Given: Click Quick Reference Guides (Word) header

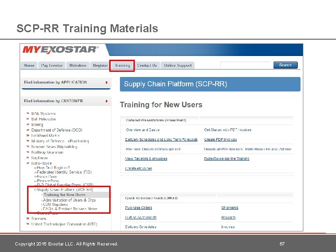Looking at the screenshot, I should pyautogui.click(x=151, y=198).
